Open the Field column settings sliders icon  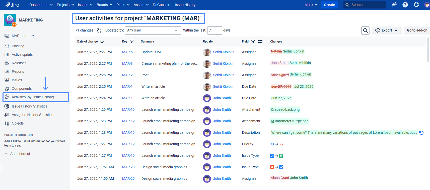(x=260, y=41)
